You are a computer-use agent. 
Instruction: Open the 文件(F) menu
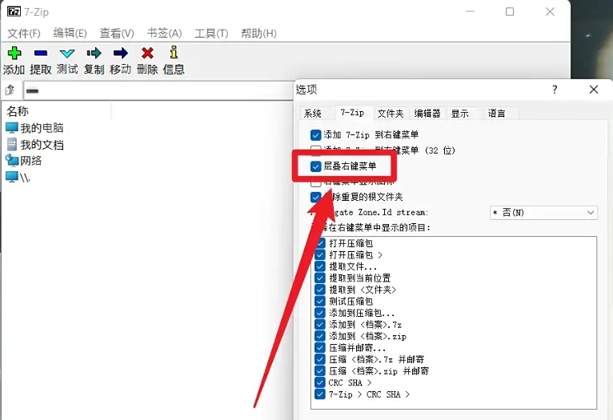click(24, 34)
